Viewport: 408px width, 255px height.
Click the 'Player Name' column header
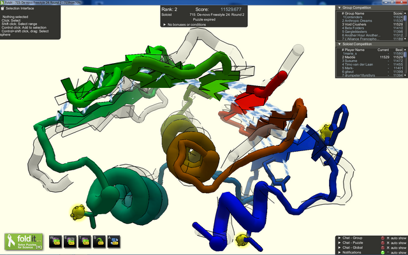coord(354,50)
